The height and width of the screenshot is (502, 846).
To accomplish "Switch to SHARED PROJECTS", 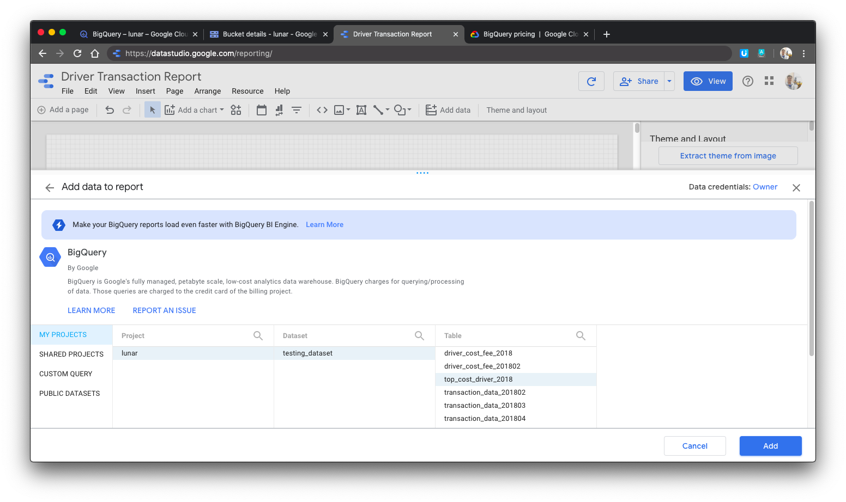I will click(71, 354).
